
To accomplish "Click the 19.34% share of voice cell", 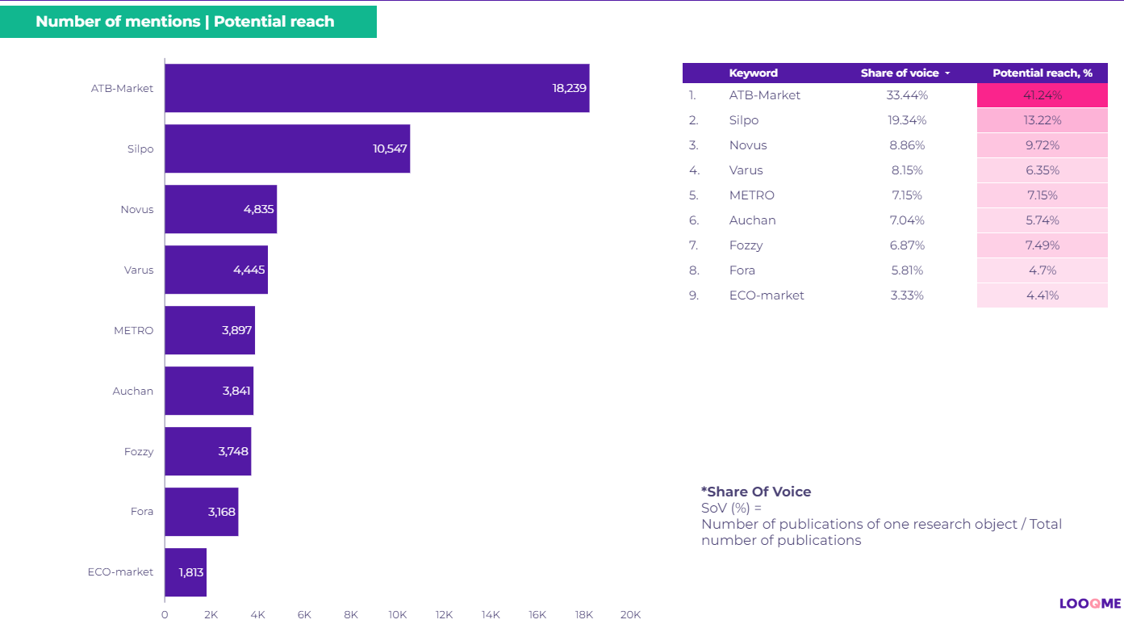I will pyautogui.click(x=907, y=120).
